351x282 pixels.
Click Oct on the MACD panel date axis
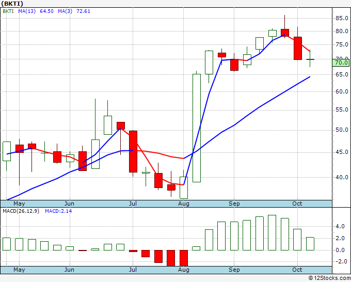[297, 270]
